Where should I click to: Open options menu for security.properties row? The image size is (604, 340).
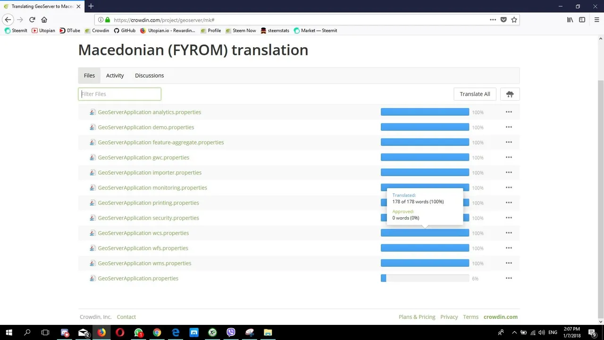click(x=509, y=218)
